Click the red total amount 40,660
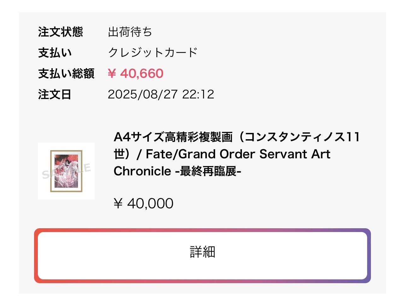Viewport: 405px width, 304px height. tap(142, 74)
